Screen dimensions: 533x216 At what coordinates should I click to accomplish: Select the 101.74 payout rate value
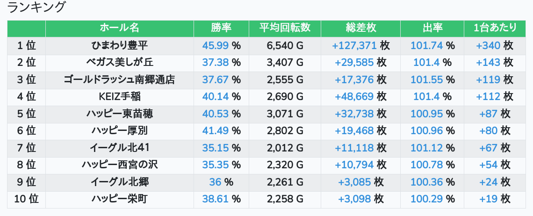[x=426, y=45]
